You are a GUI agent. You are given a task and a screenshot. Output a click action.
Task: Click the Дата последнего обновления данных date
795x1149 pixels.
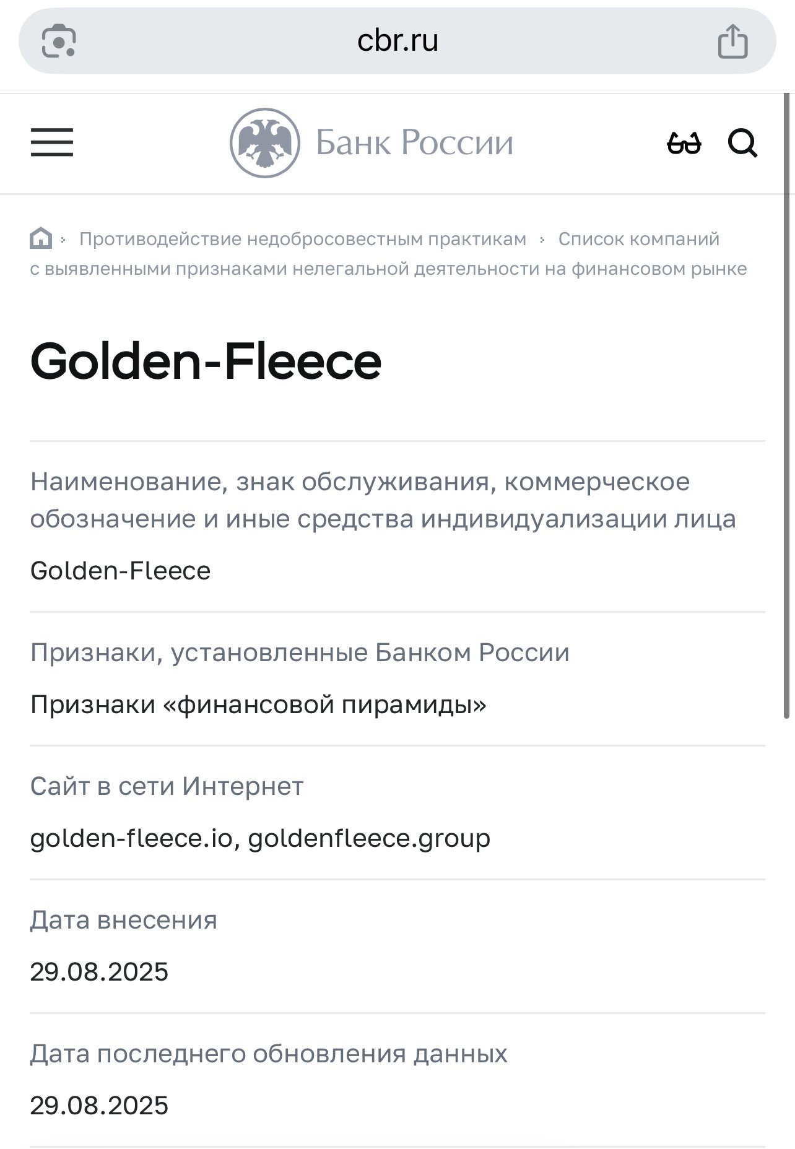tap(99, 1106)
